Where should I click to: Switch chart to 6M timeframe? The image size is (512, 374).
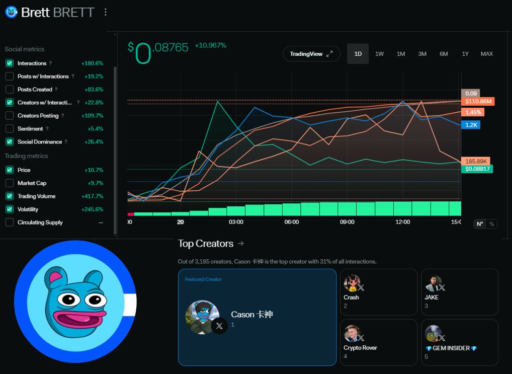[444, 54]
